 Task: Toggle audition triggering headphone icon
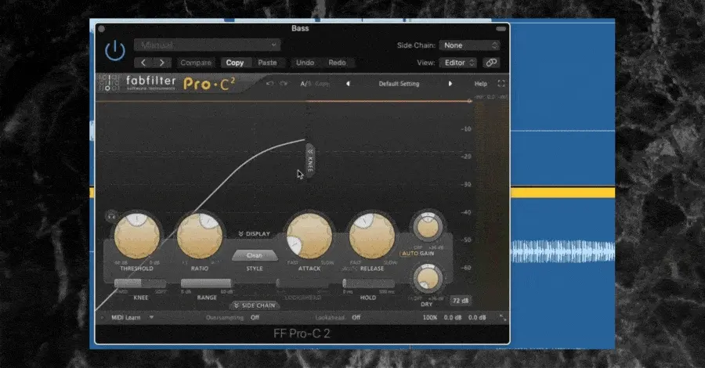[x=111, y=217]
